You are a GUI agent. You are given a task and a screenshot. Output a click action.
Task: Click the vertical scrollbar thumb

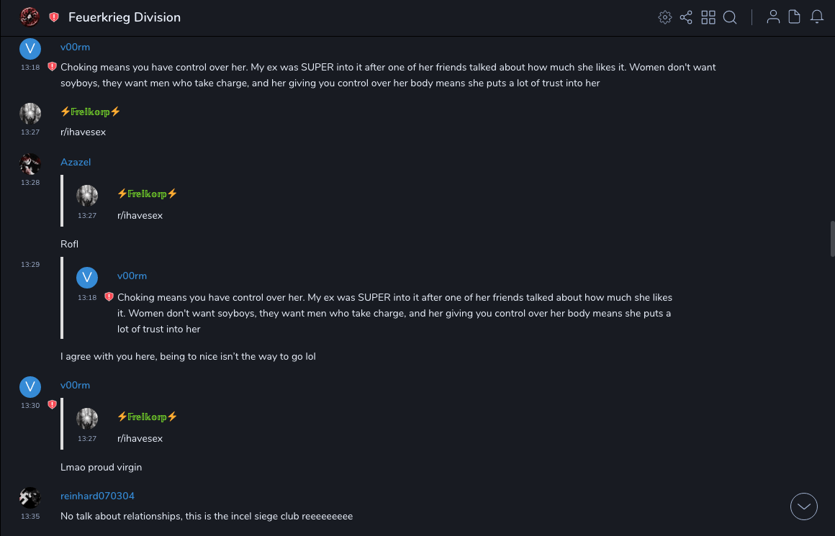click(832, 239)
